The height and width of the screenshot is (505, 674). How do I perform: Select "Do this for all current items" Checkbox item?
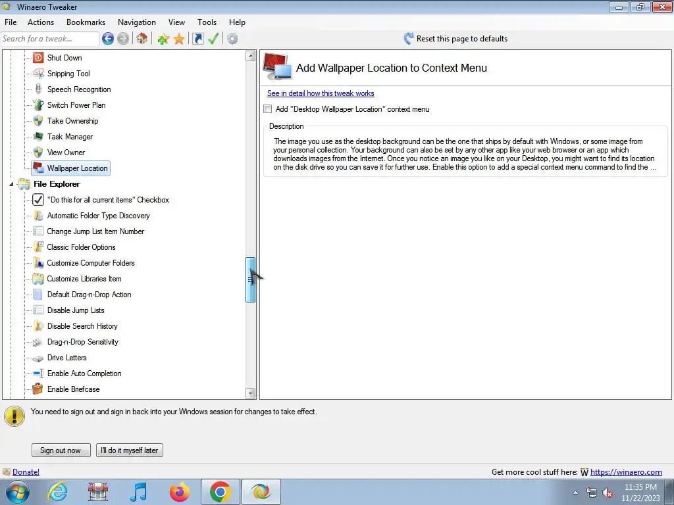(108, 200)
